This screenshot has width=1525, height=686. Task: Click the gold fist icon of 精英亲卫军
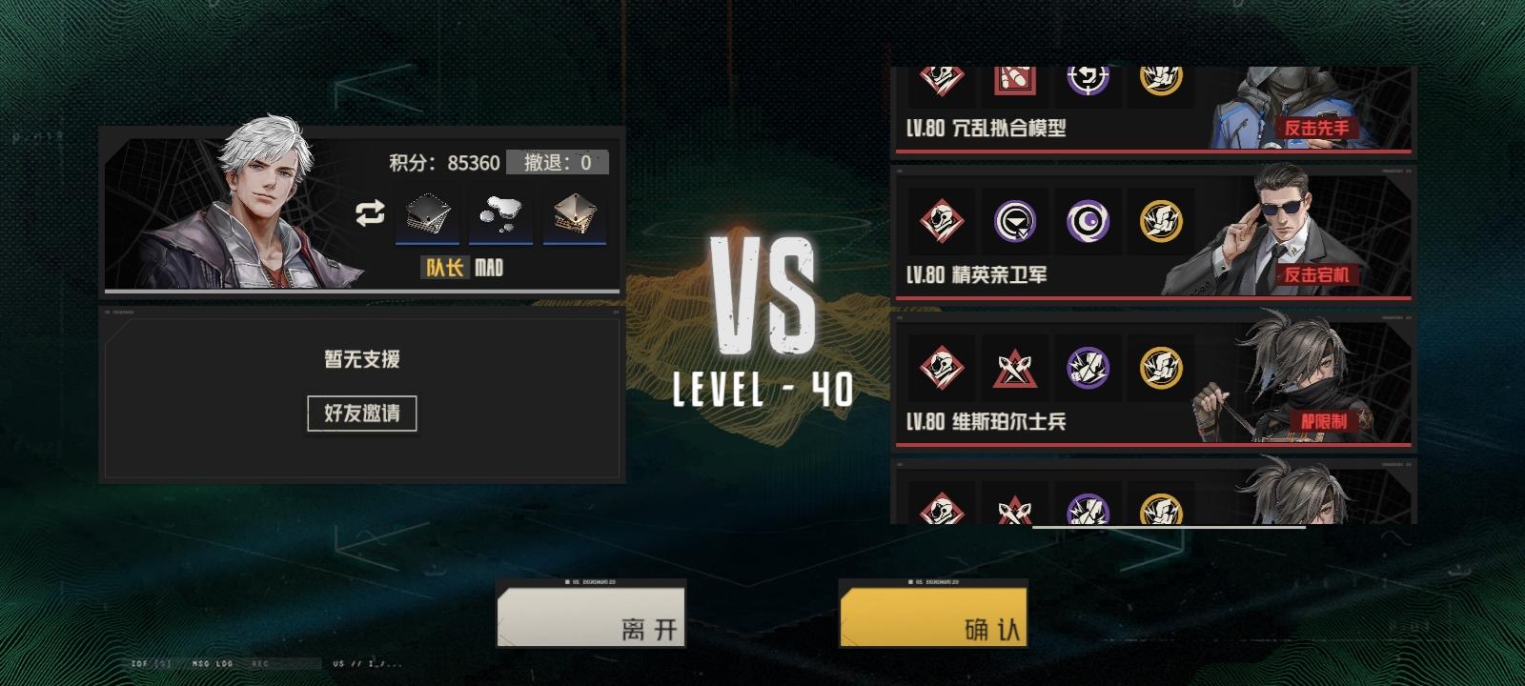click(x=1161, y=222)
